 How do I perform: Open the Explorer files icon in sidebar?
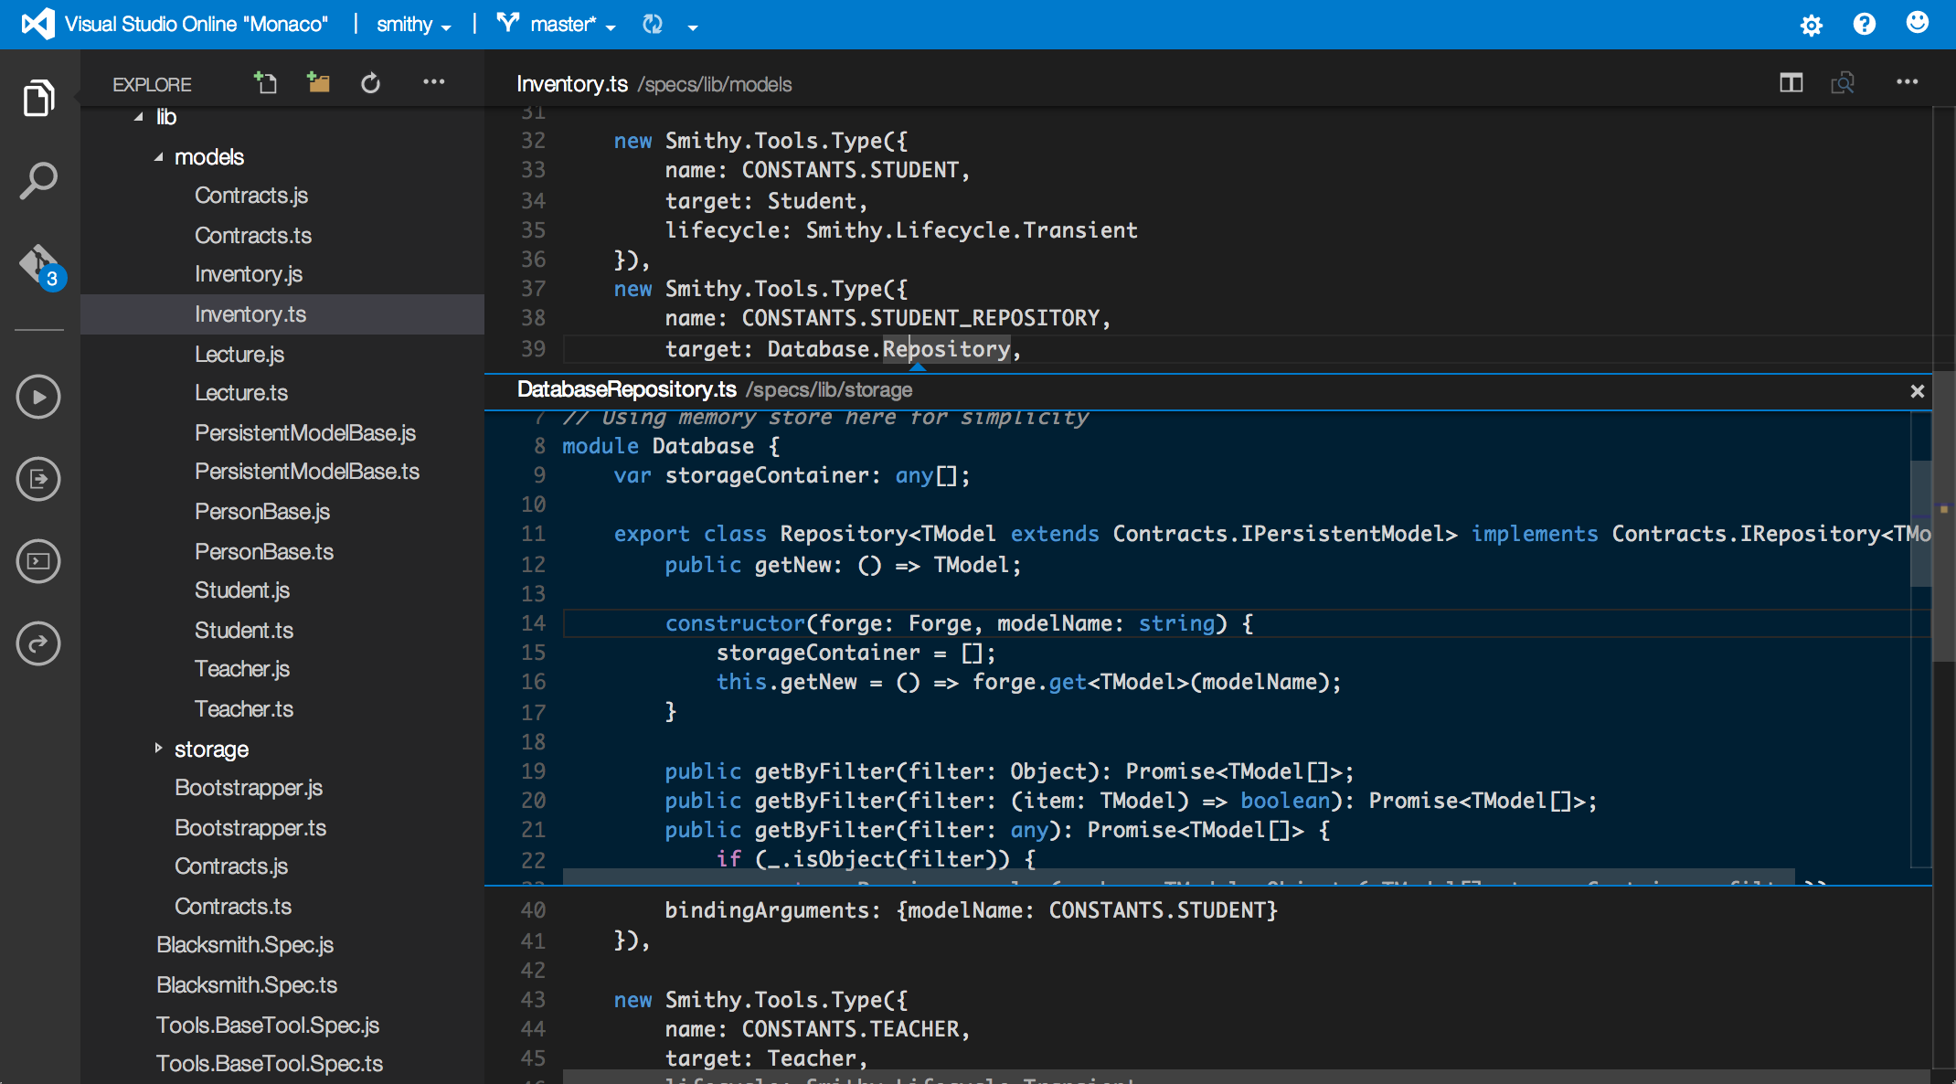click(x=38, y=98)
